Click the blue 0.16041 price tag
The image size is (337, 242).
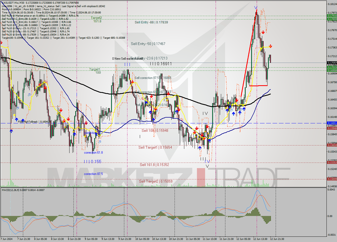click(332, 123)
